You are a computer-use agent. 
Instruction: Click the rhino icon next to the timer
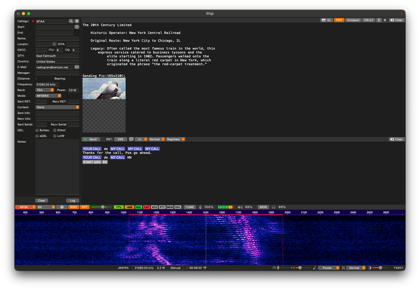pyautogui.click(x=205, y=268)
